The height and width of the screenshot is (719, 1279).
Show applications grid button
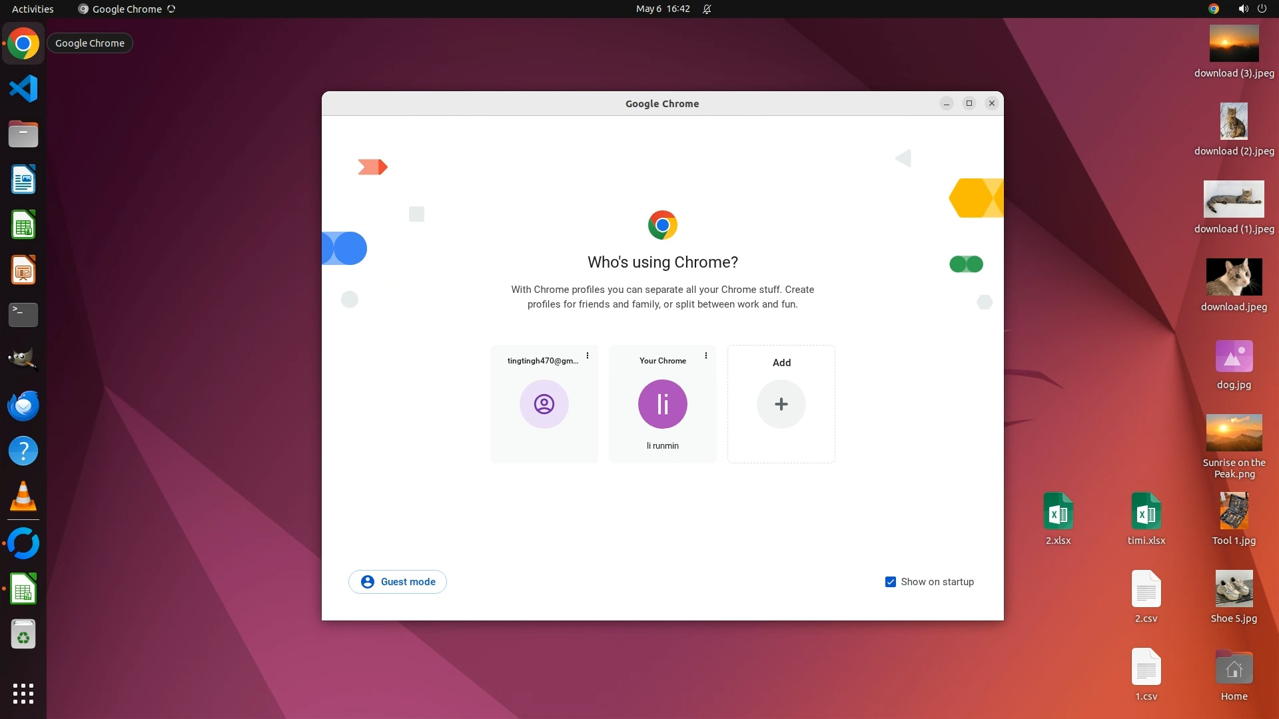(x=23, y=693)
